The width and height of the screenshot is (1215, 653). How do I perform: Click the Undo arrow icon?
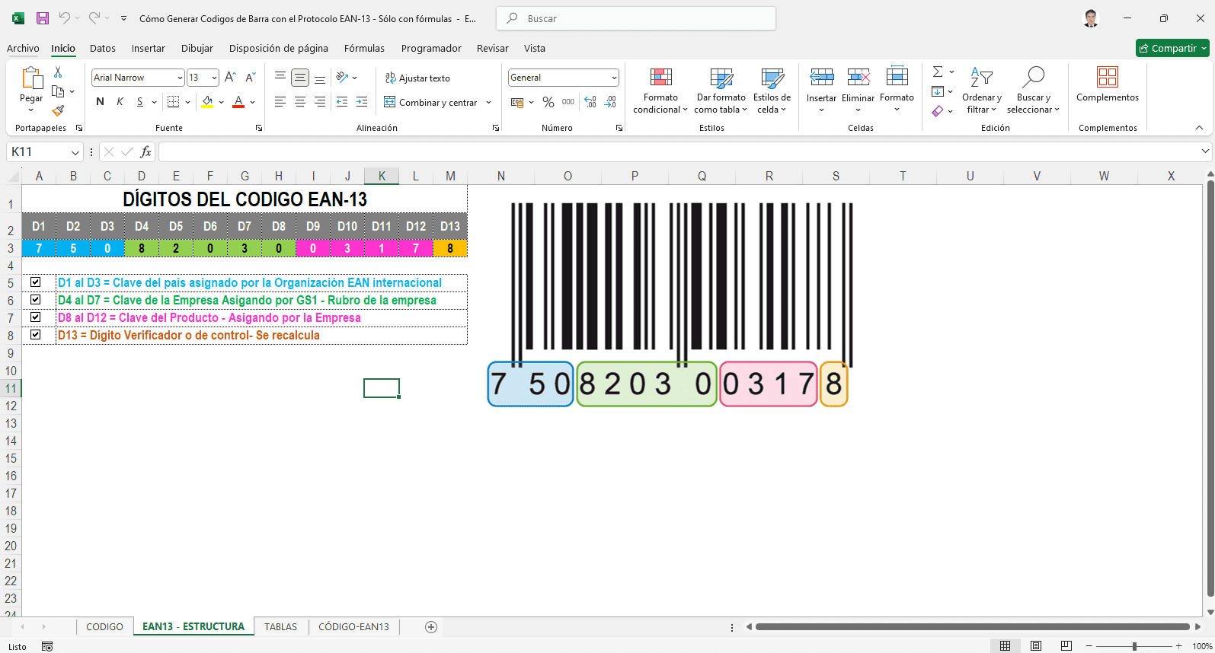coord(65,18)
